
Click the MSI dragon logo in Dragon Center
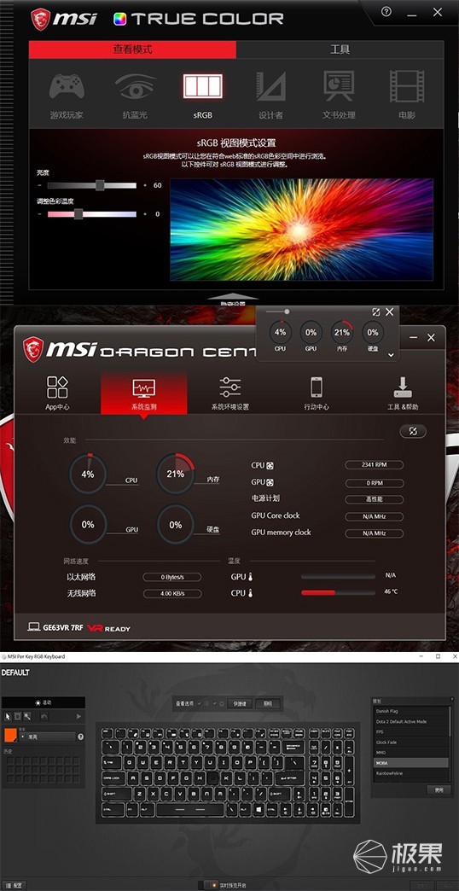(x=33, y=348)
